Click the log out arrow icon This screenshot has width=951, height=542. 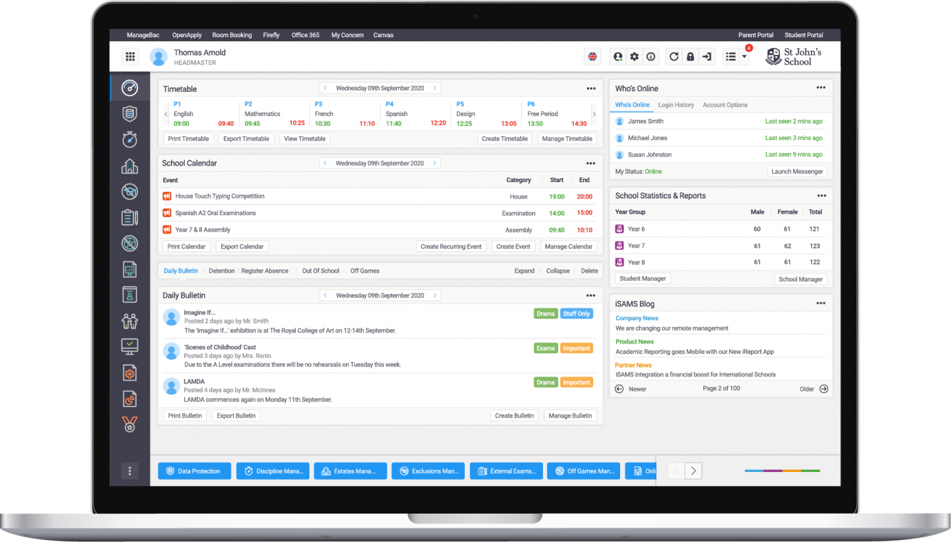tap(707, 57)
